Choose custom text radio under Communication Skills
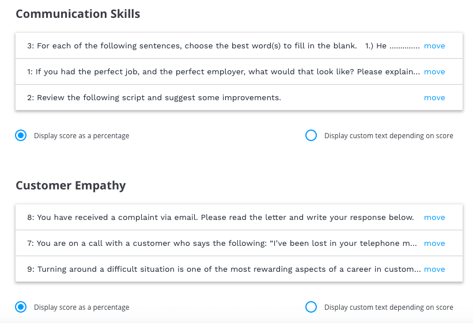Screen dimensions: 473x323 pyautogui.click(x=311, y=135)
